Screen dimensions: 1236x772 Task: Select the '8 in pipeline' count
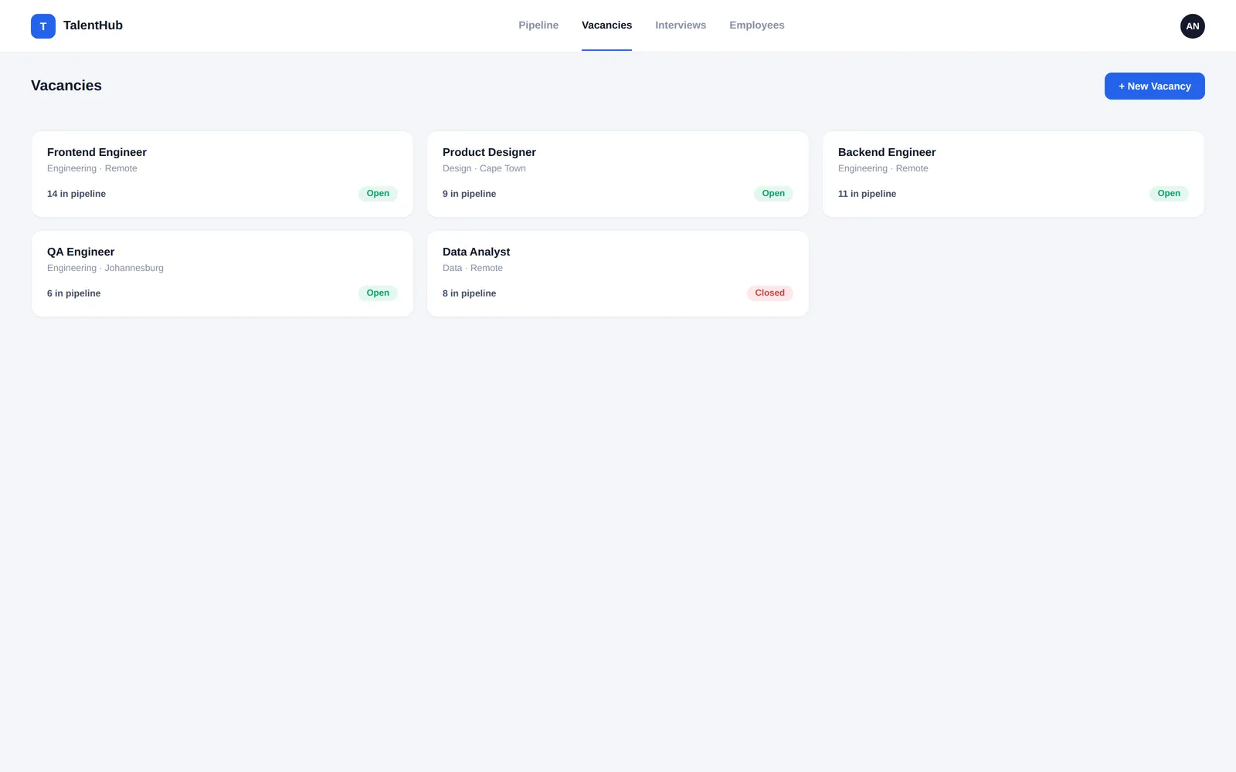click(469, 293)
